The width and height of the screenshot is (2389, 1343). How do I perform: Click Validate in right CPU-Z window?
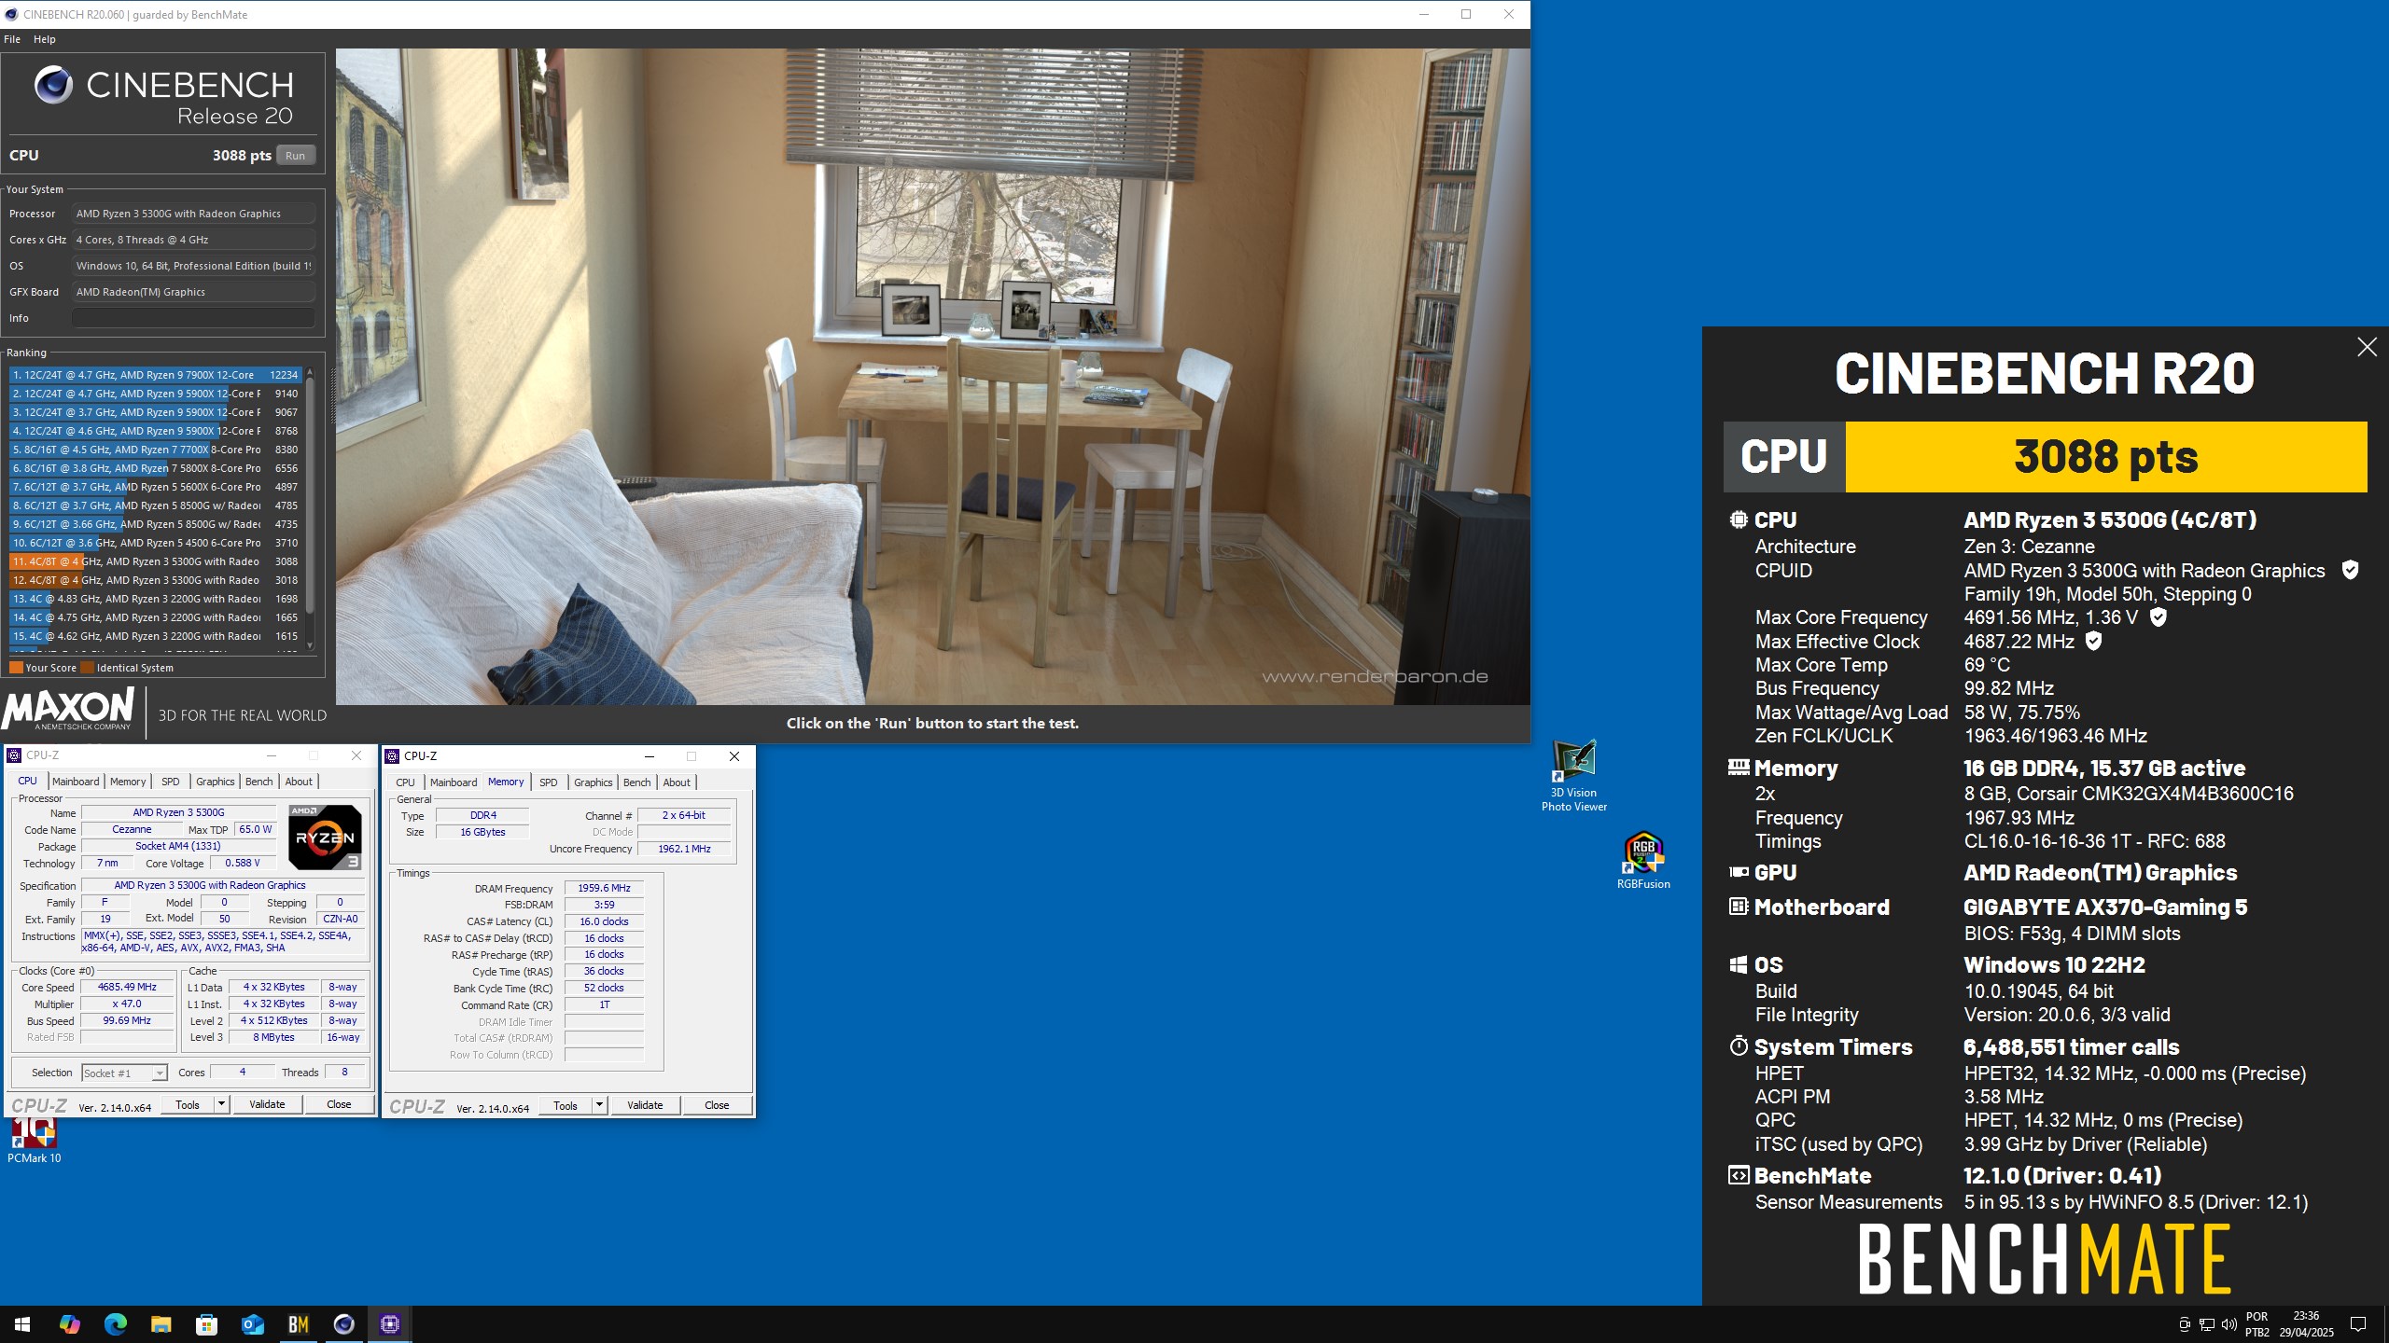point(645,1105)
